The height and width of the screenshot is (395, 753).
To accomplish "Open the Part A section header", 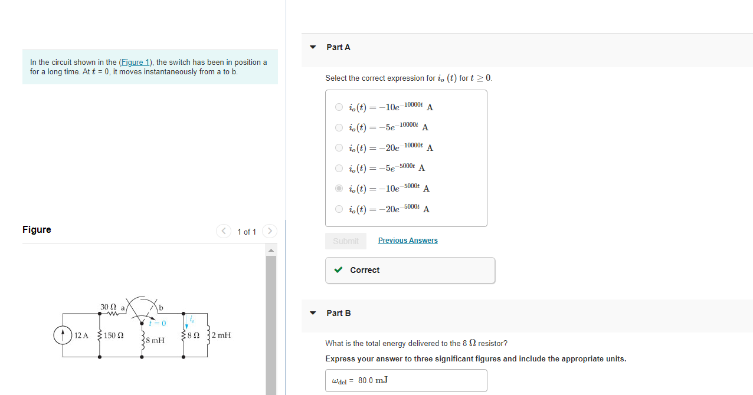I will click(x=339, y=47).
